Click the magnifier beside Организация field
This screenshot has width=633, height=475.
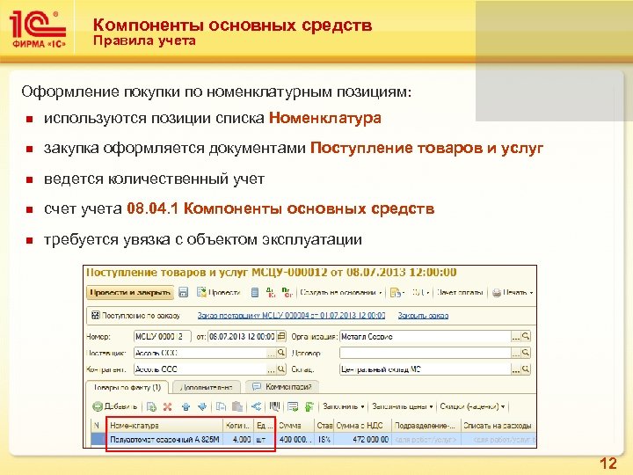[x=526, y=336]
